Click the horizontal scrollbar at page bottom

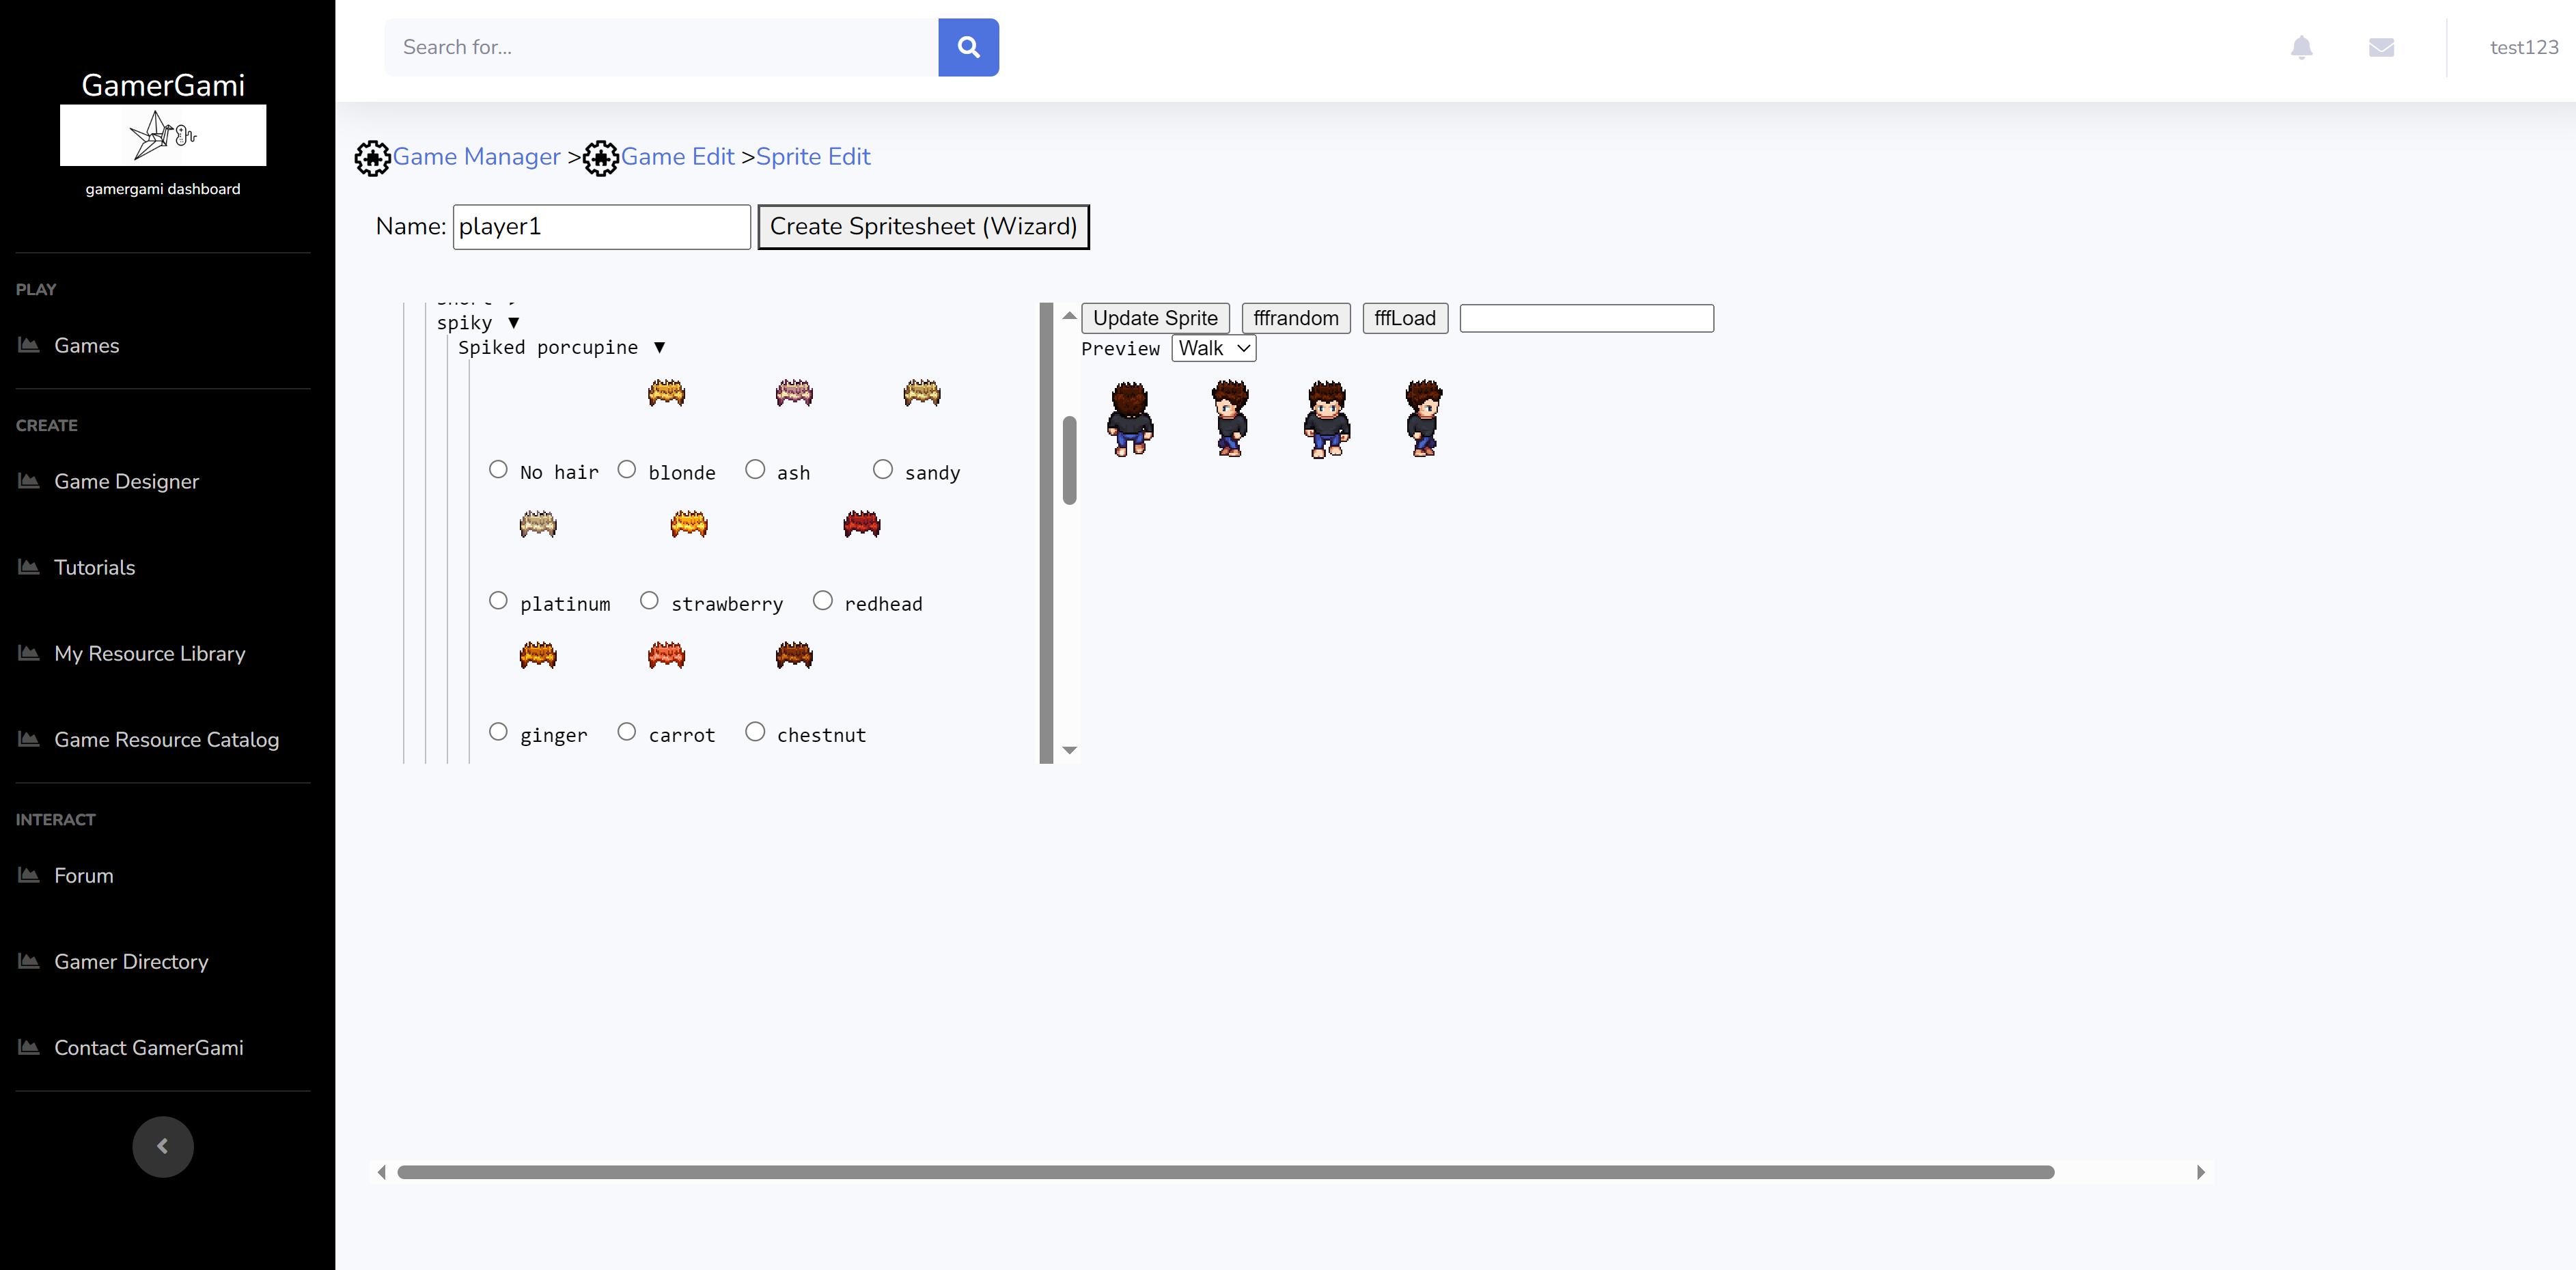[1225, 1172]
